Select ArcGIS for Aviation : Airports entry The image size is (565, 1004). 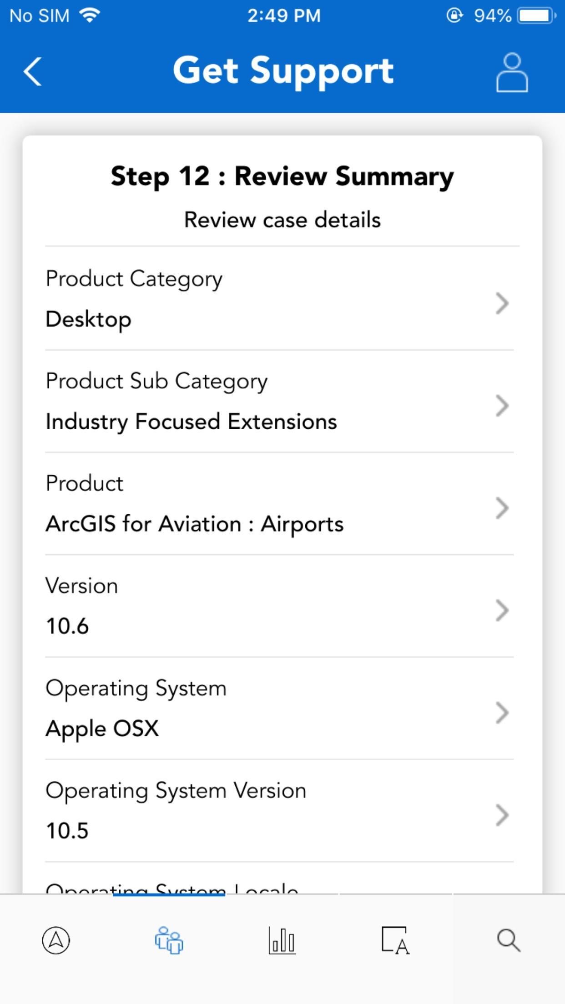[195, 524]
